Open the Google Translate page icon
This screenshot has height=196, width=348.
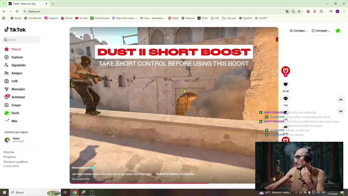[287, 11]
